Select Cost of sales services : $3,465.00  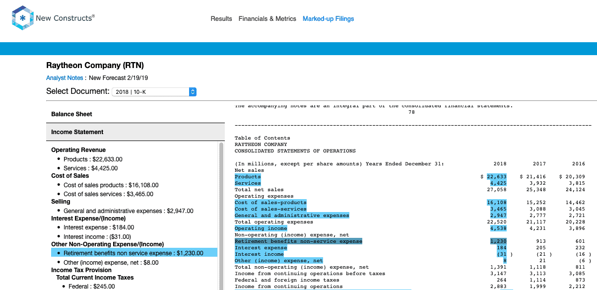click(x=108, y=194)
